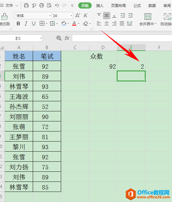Viewport: 172px width, 202px height.
Task: Click the Merge and Center icon
Action: click(x=148, y=17)
